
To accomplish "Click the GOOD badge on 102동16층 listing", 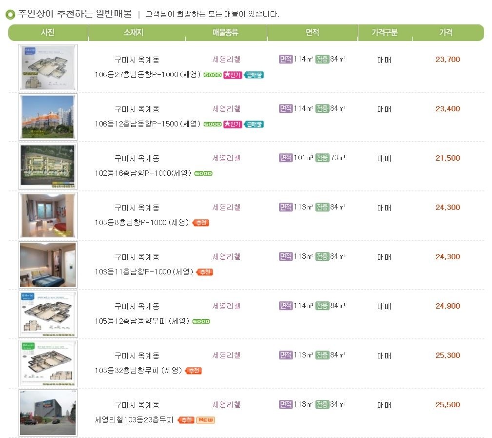I will pos(203,173).
